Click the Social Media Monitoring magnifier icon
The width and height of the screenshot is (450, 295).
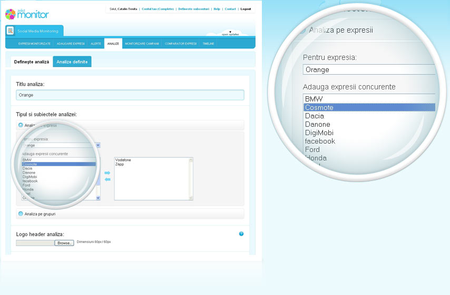pos(11,30)
